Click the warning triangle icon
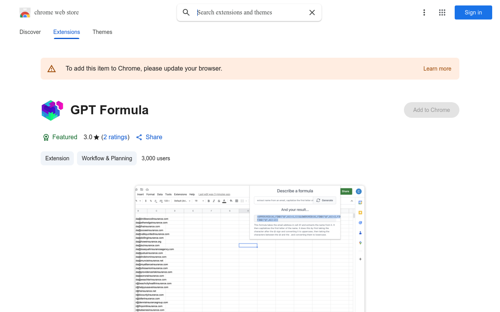Screen dimensions: 500x312 coord(52,69)
